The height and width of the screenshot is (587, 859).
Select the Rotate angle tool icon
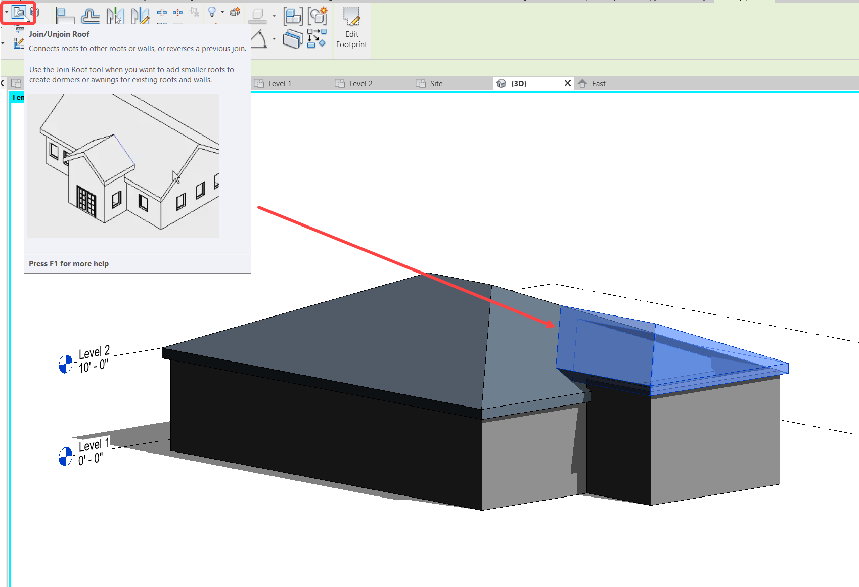pyautogui.click(x=259, y=39)
